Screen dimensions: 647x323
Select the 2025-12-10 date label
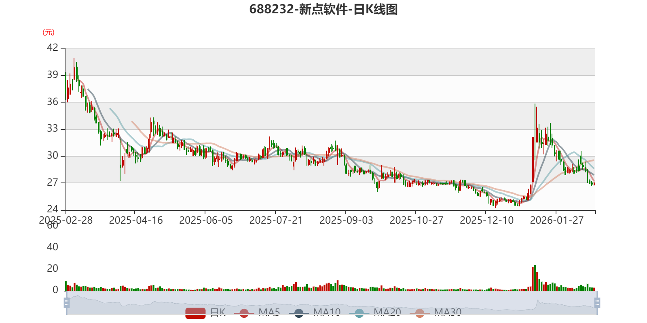pos(487,220)
